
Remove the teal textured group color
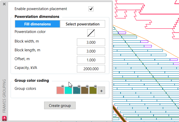click(x=79, y=86)
